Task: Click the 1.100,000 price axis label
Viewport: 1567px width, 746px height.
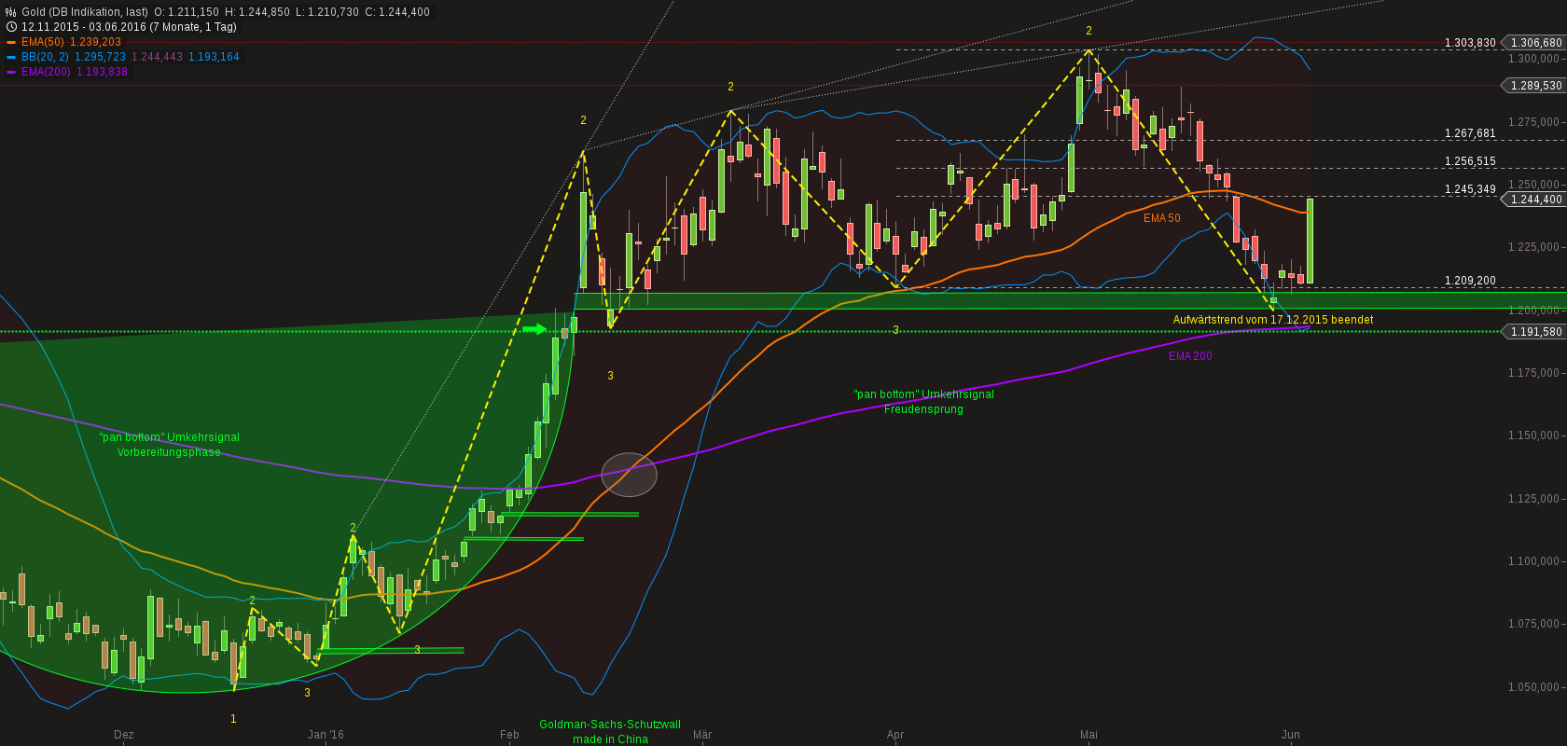Action: tap(1534, 561)
